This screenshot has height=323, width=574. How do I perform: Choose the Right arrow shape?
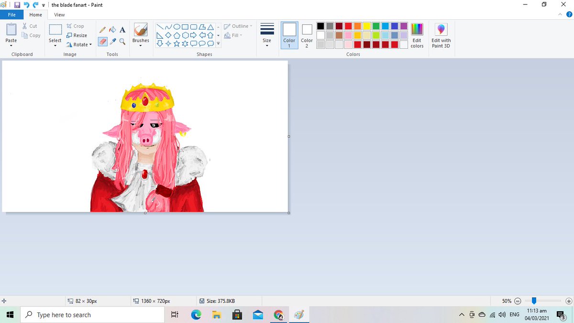pos(193,35)
